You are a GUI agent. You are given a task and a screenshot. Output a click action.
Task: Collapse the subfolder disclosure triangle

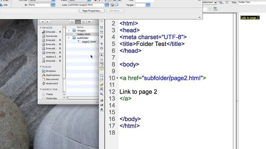coord(69,38)
